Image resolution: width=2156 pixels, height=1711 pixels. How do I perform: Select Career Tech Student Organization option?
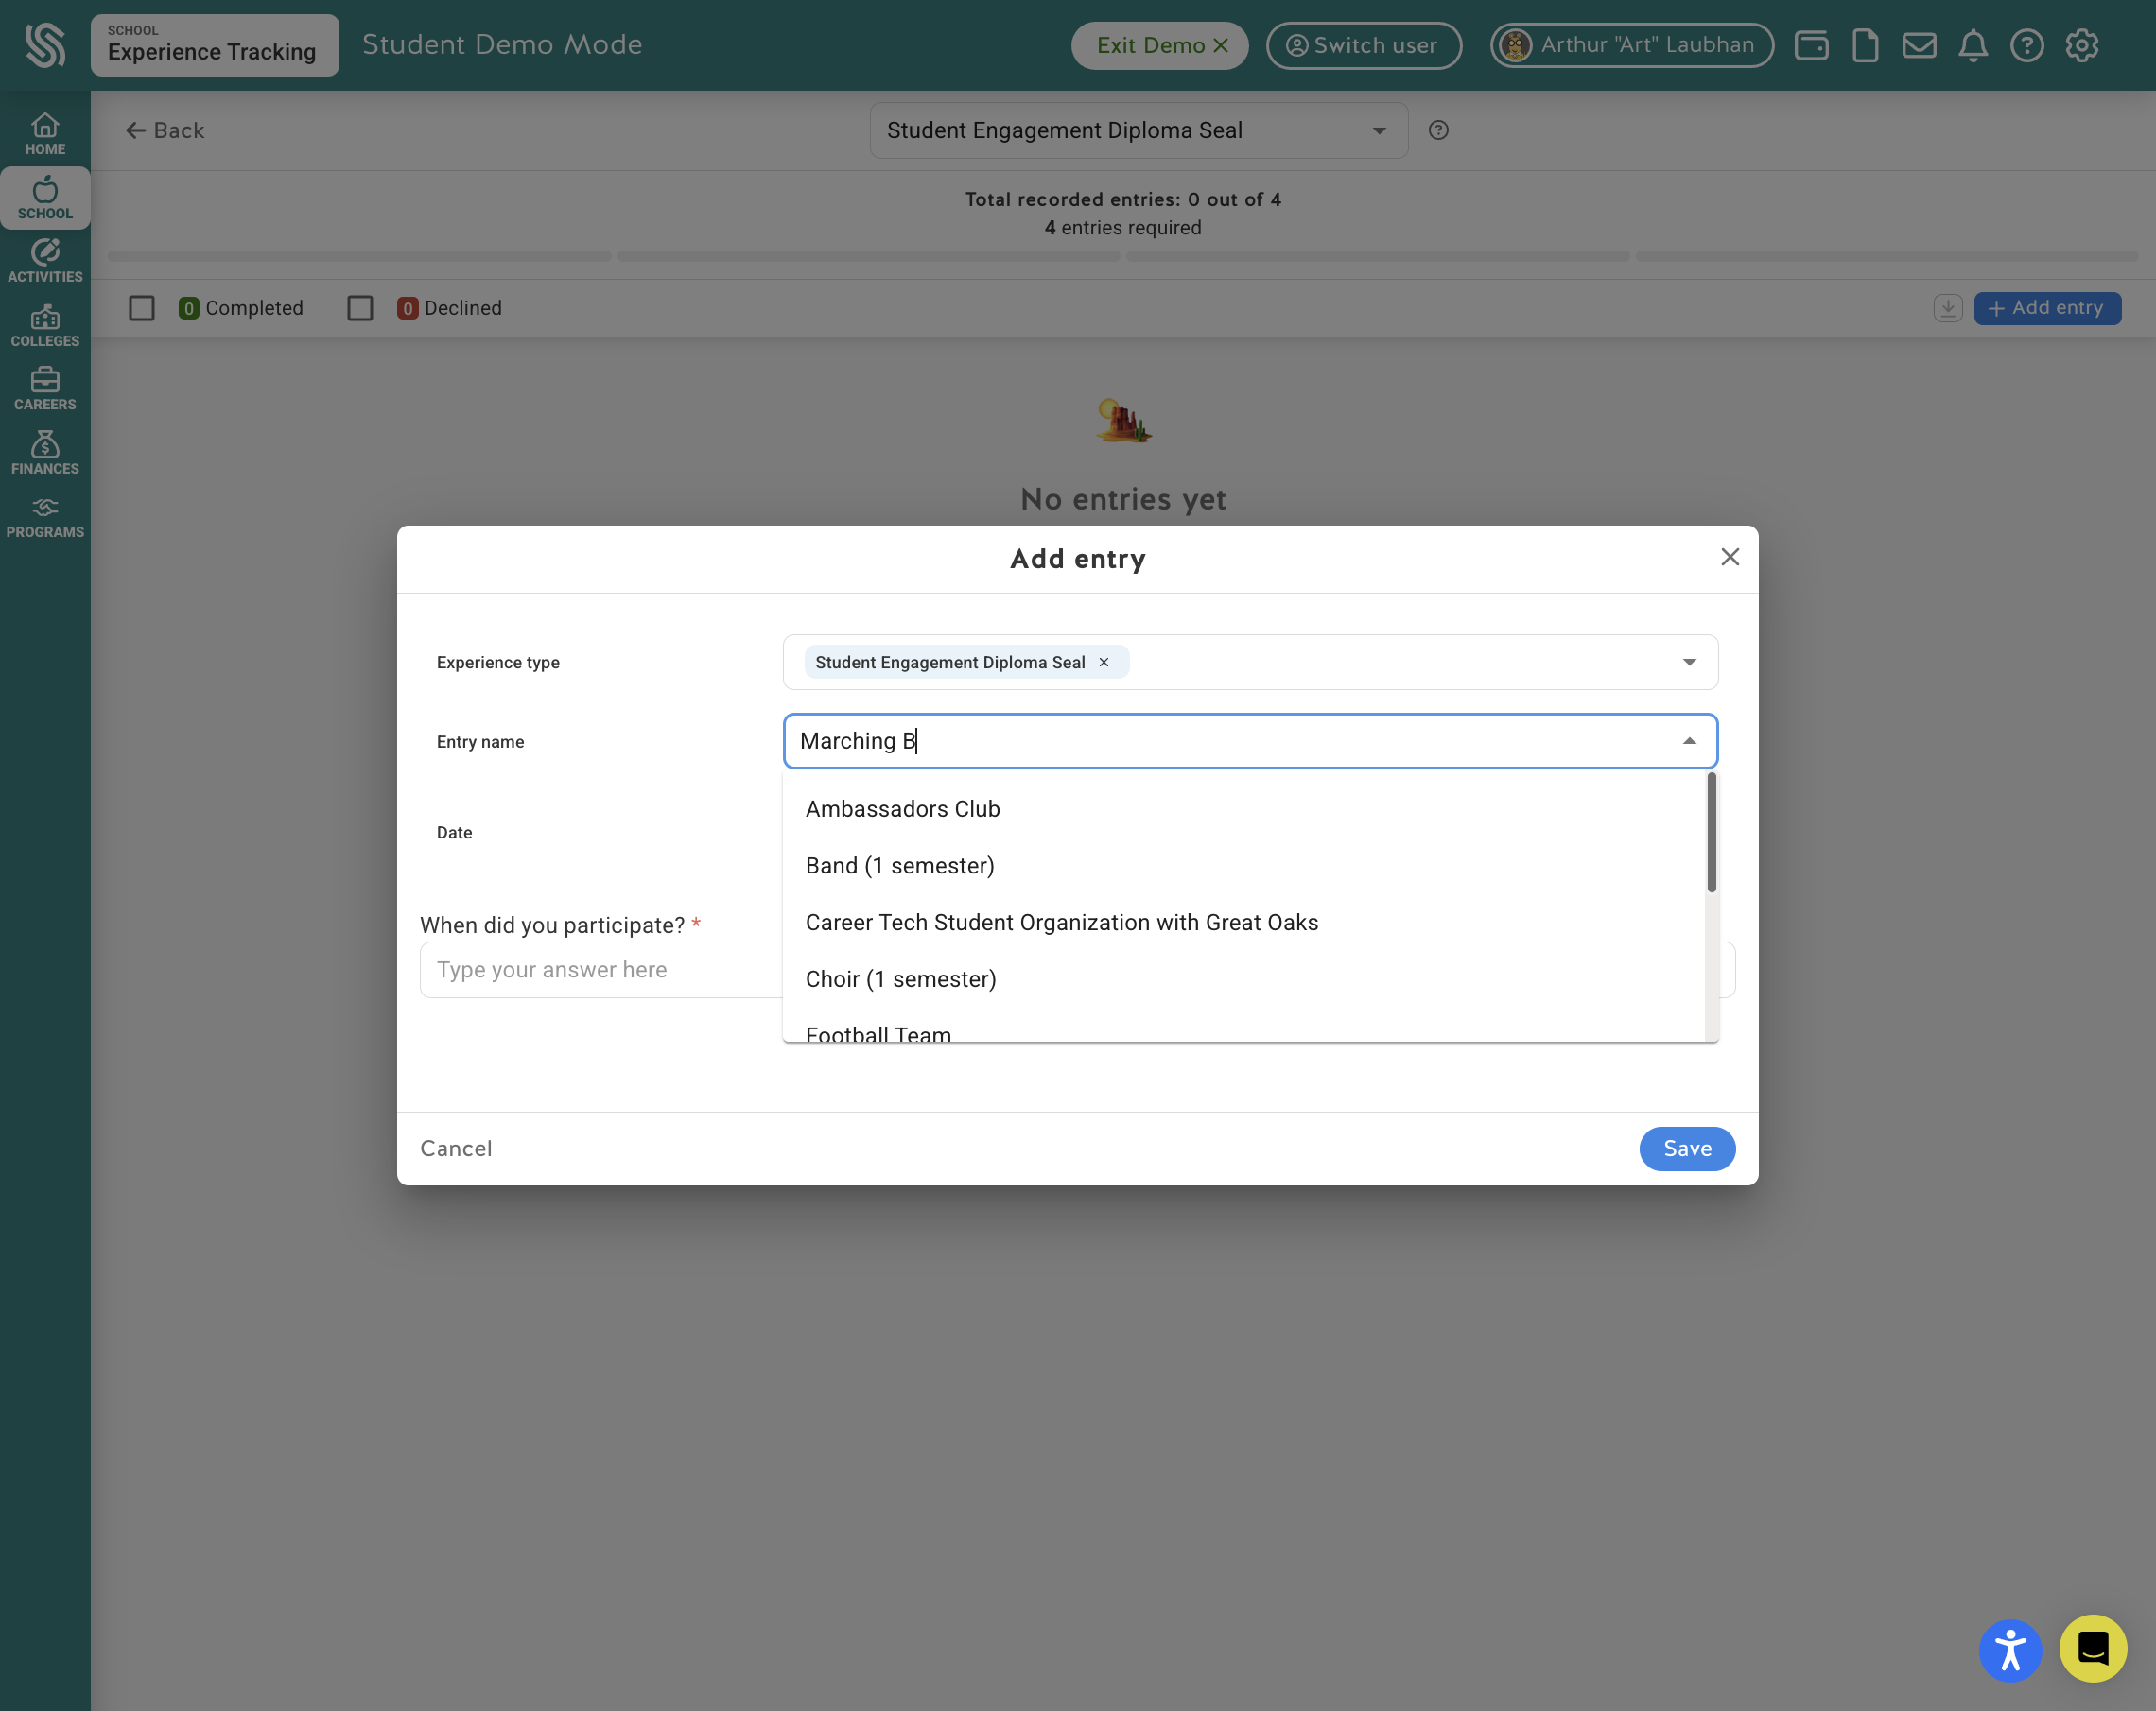[1243, 923]
